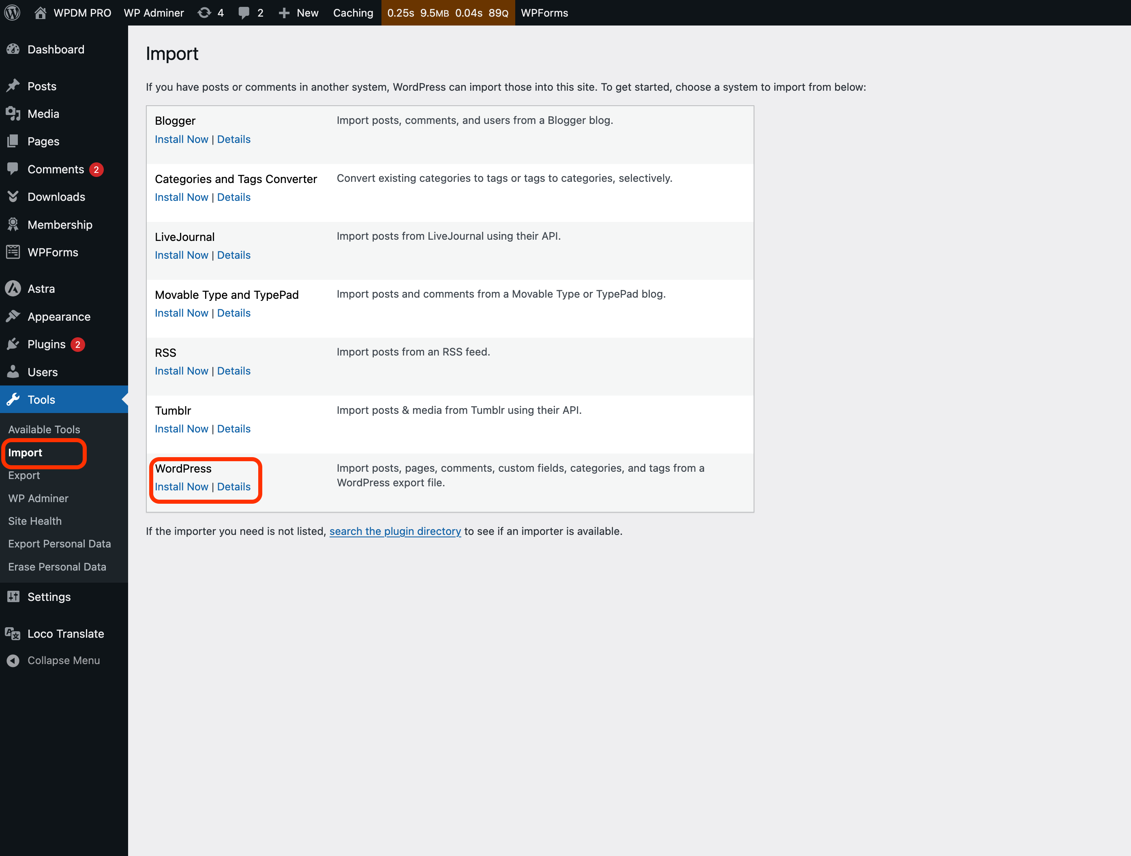View Details for LiveJournal importer
Screen dimensions: 1131x856
click(233, 255)
